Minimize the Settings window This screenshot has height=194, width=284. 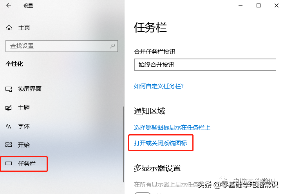(241, 5)
